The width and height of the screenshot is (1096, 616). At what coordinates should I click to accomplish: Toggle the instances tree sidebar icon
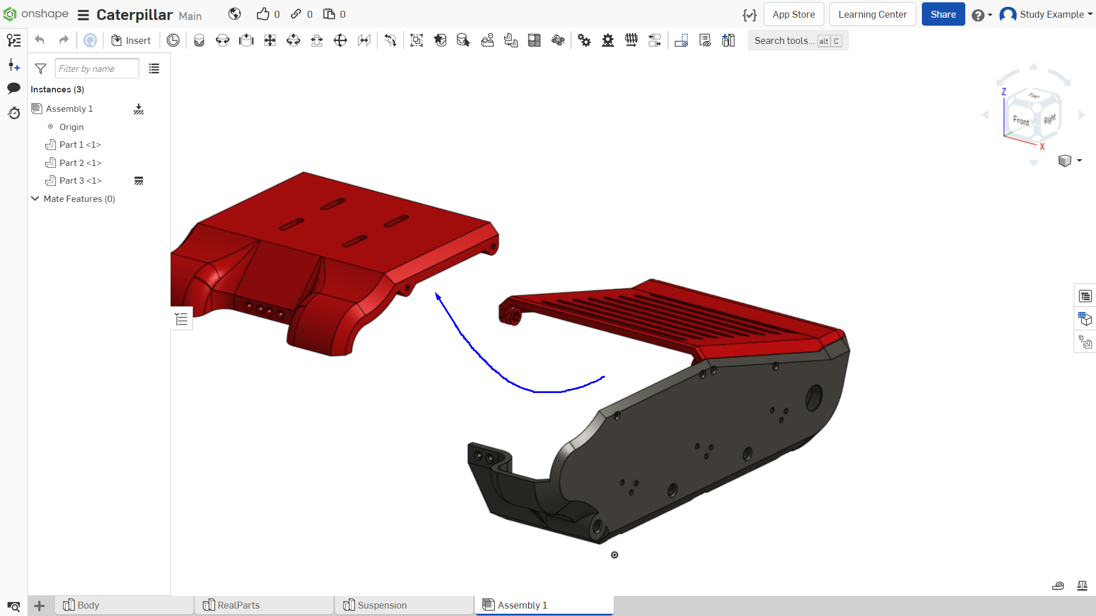point(14,40)
